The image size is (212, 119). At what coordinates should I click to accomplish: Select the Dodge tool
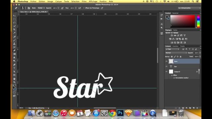tap(14, 61)
